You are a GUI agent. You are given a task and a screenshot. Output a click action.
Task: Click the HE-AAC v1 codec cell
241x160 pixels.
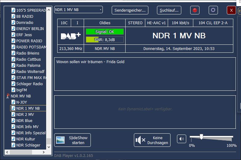(x=156, y=23)
